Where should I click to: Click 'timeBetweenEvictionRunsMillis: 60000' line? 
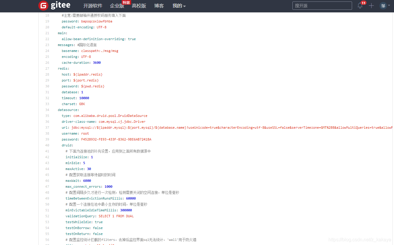(101, 198)
